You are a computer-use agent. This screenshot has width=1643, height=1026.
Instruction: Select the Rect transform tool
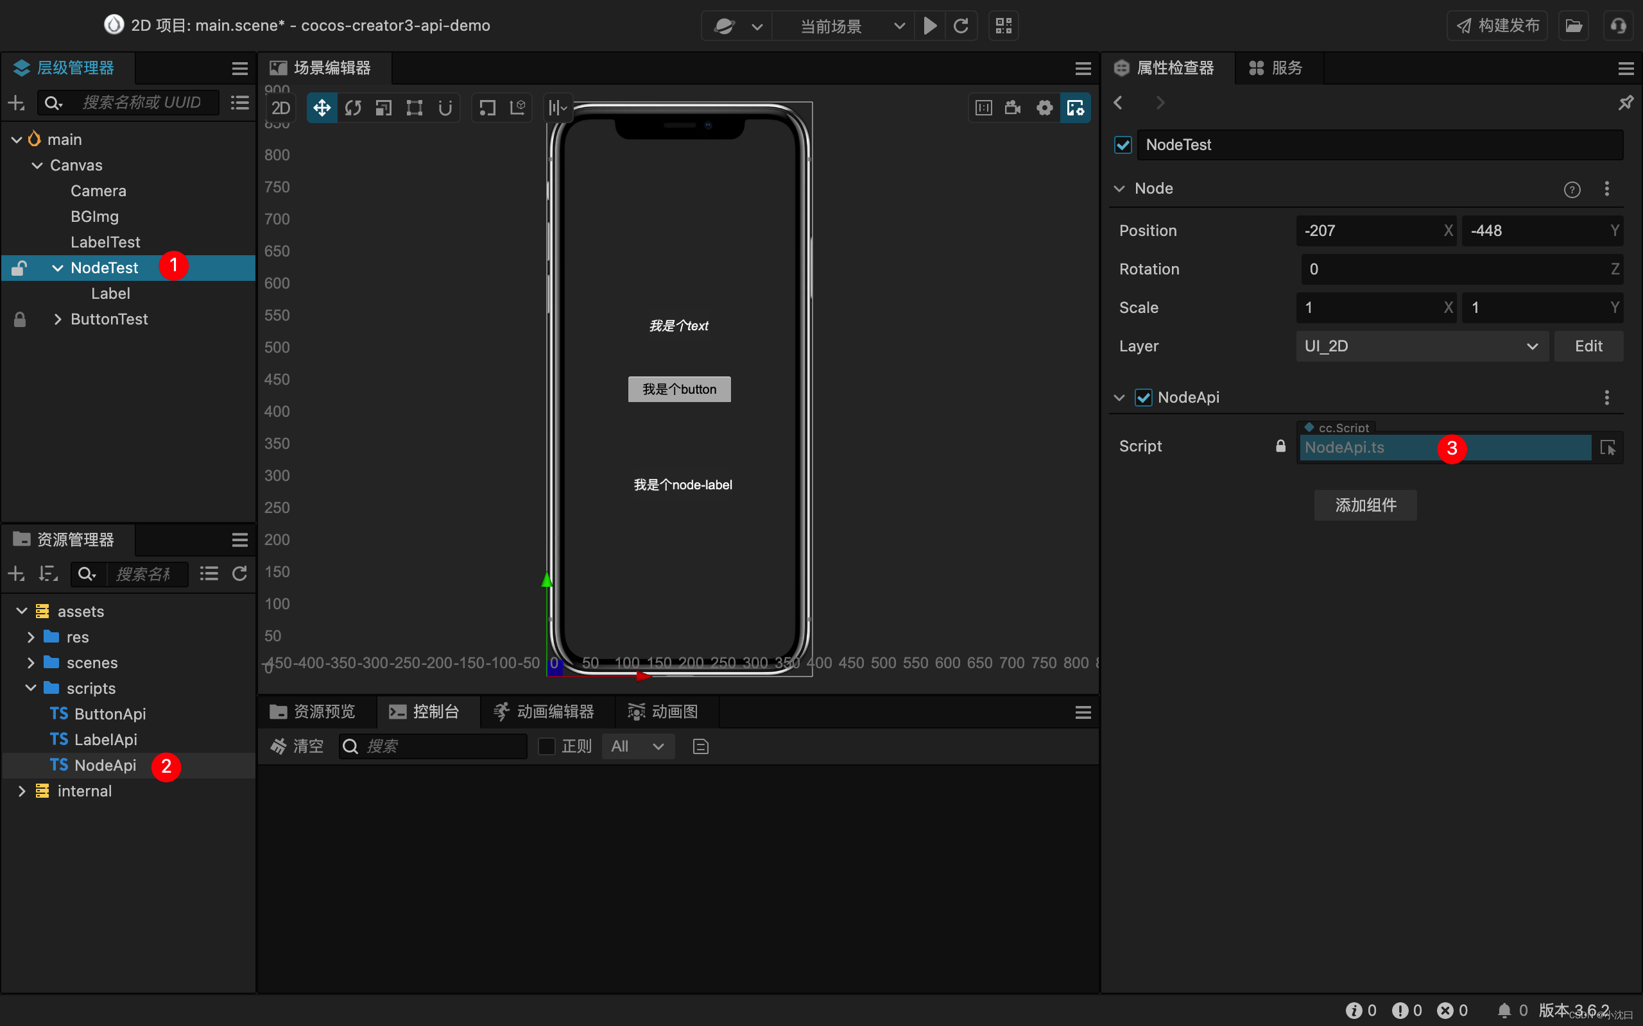414,107
